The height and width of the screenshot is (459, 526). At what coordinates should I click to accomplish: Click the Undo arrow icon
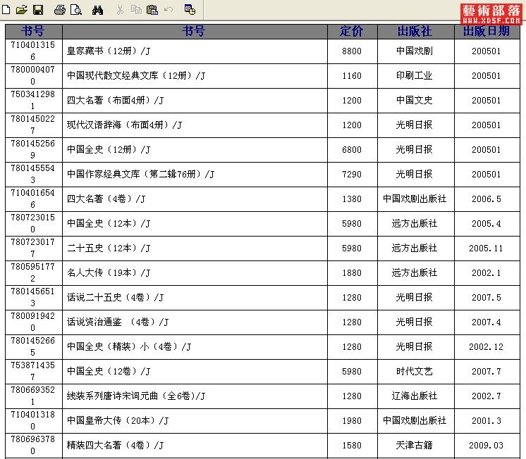(x=169, y=9)
